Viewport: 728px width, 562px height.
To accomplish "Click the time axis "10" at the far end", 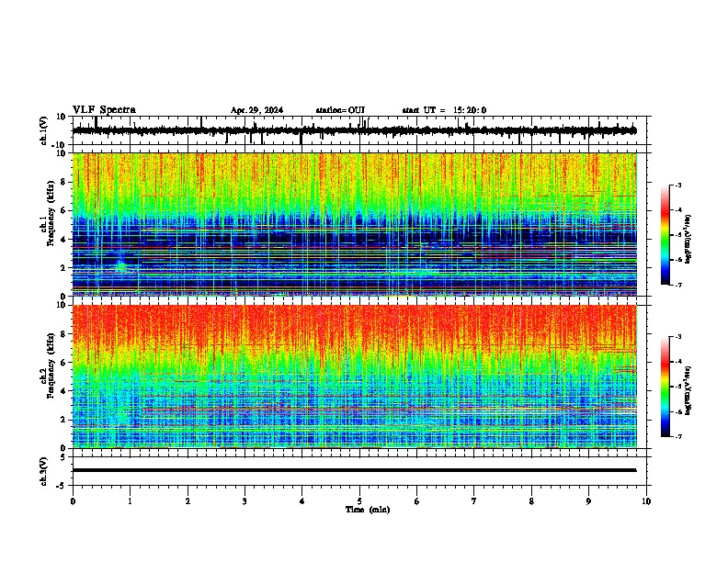I will click(x=646, y=501).
